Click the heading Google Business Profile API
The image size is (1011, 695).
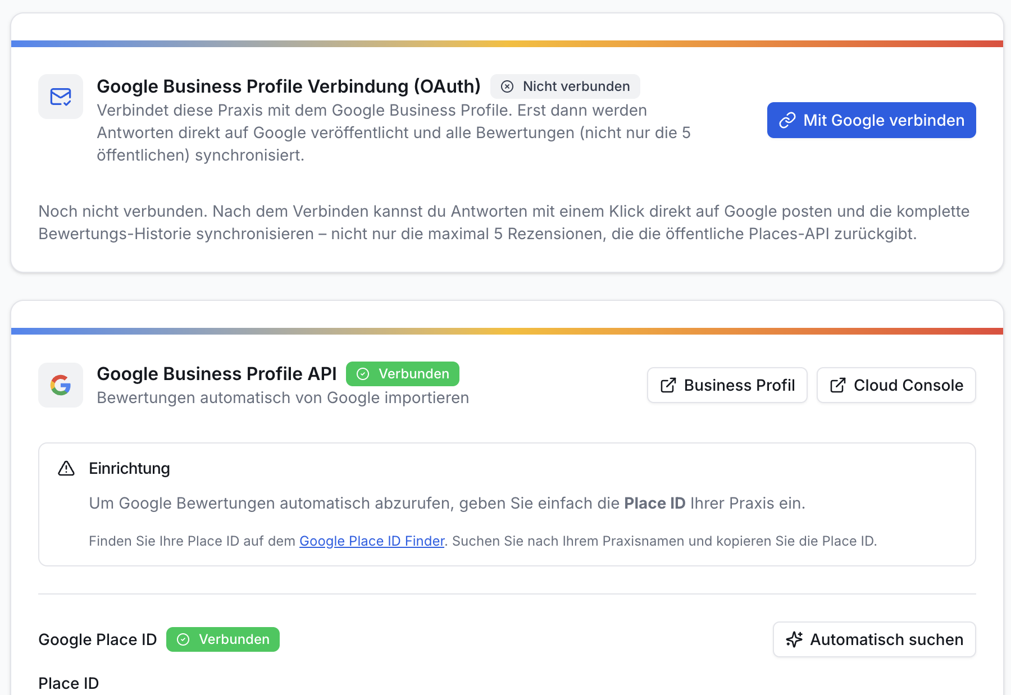point(217,374)
